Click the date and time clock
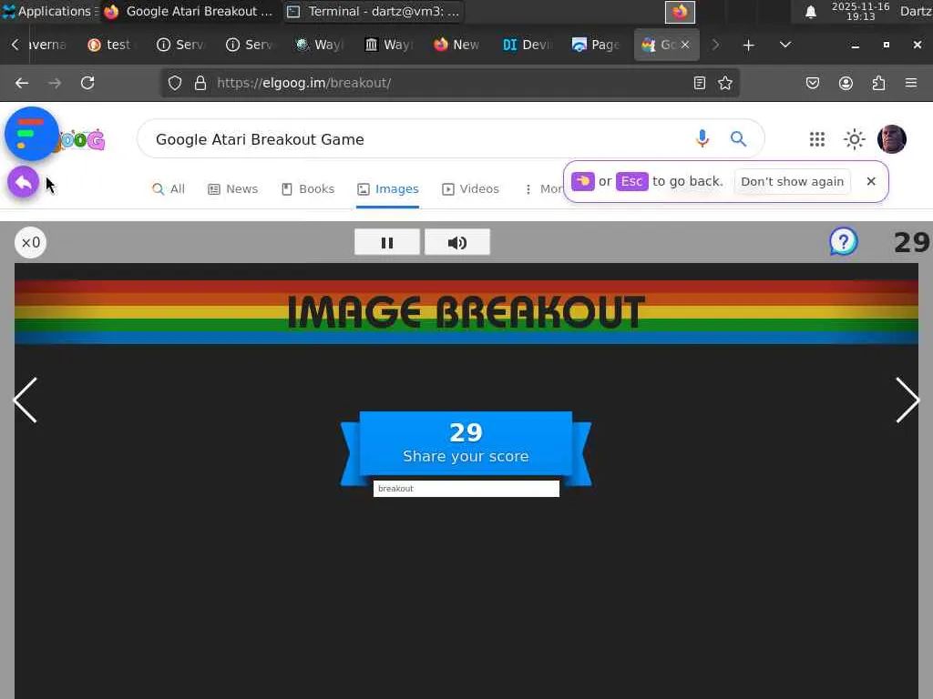The width and height of the screenshot is (933, 699). coord(860,11)
